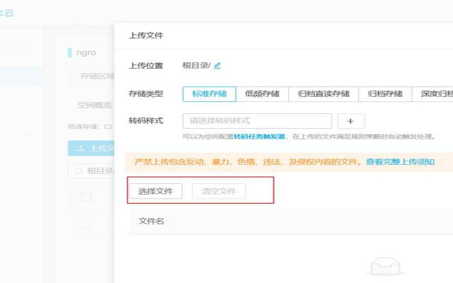Open the 转码任务触发器 link
Image resolution: width=453 pixels, height=283 pixels.
click(259, 137)
